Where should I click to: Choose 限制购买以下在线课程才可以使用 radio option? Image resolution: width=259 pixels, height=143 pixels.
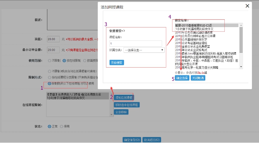pyautogui.click(x=49, y=83)
